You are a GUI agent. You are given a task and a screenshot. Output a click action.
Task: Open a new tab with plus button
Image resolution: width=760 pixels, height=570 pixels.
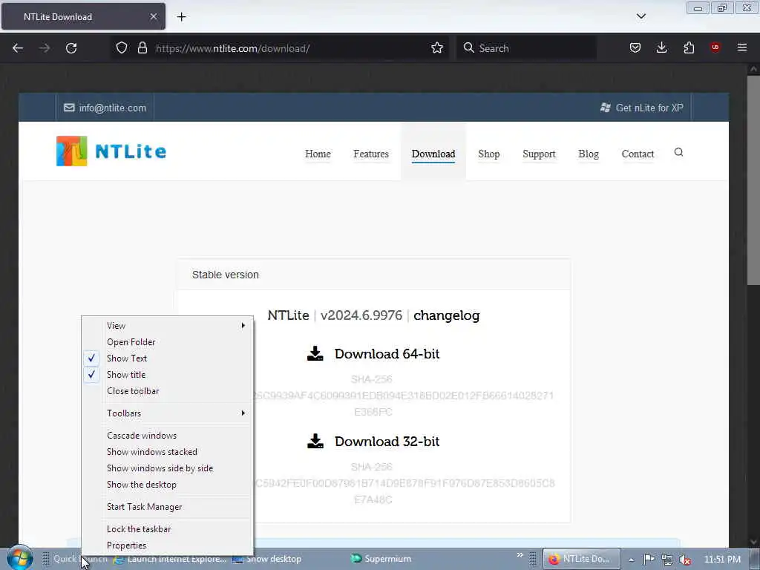tap(181, 17)
